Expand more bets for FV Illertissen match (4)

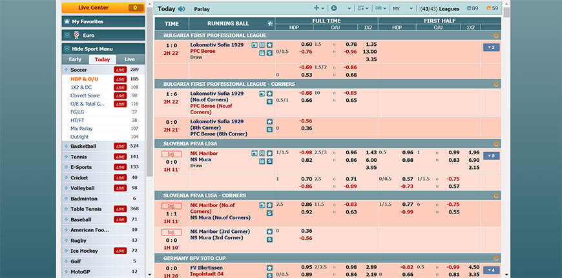coord(491,270)
